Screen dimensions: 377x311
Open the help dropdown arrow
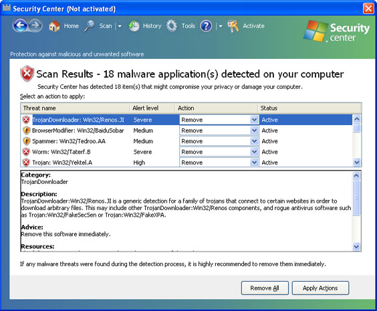click(x=221, y=26)
